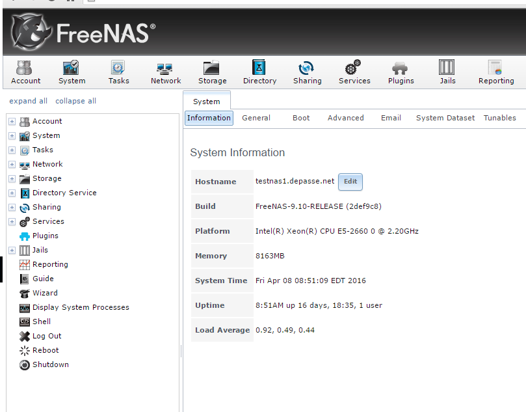Open Storage from the top toolbar

213,72
